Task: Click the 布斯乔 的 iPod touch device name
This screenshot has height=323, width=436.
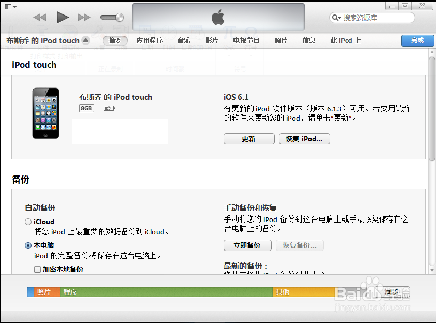Action: (116, 97)
